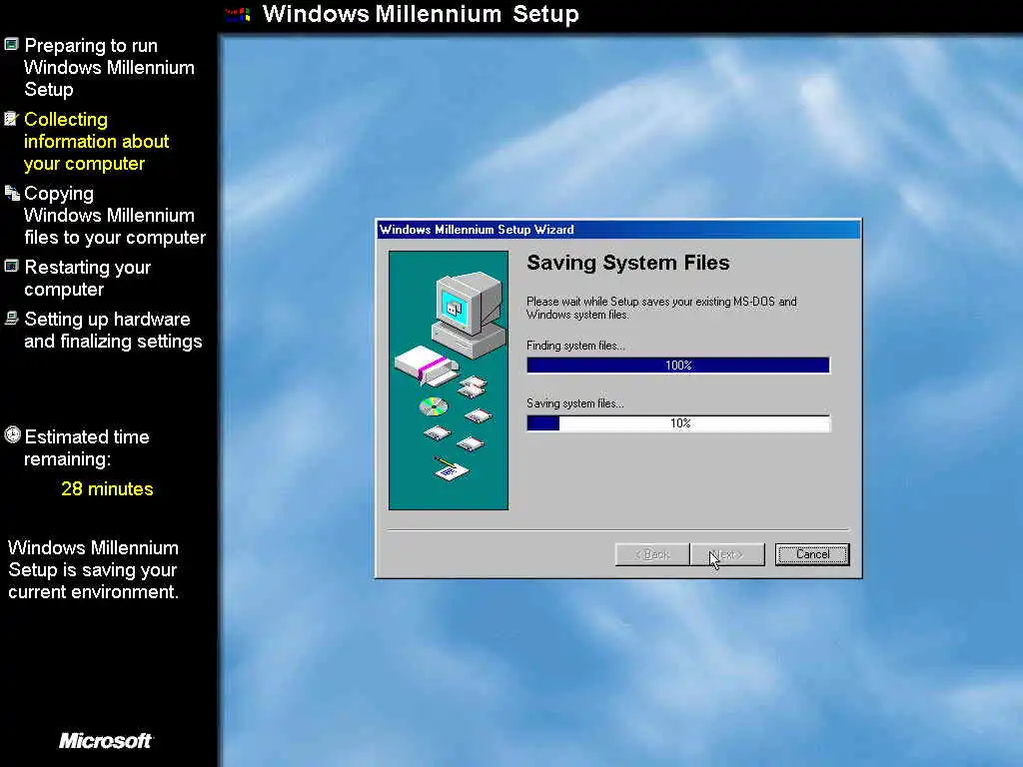Click the 'Finding system files...' label
This screenshot has height=767, width=1023.
pyautogui.click(x=575, y=346)
